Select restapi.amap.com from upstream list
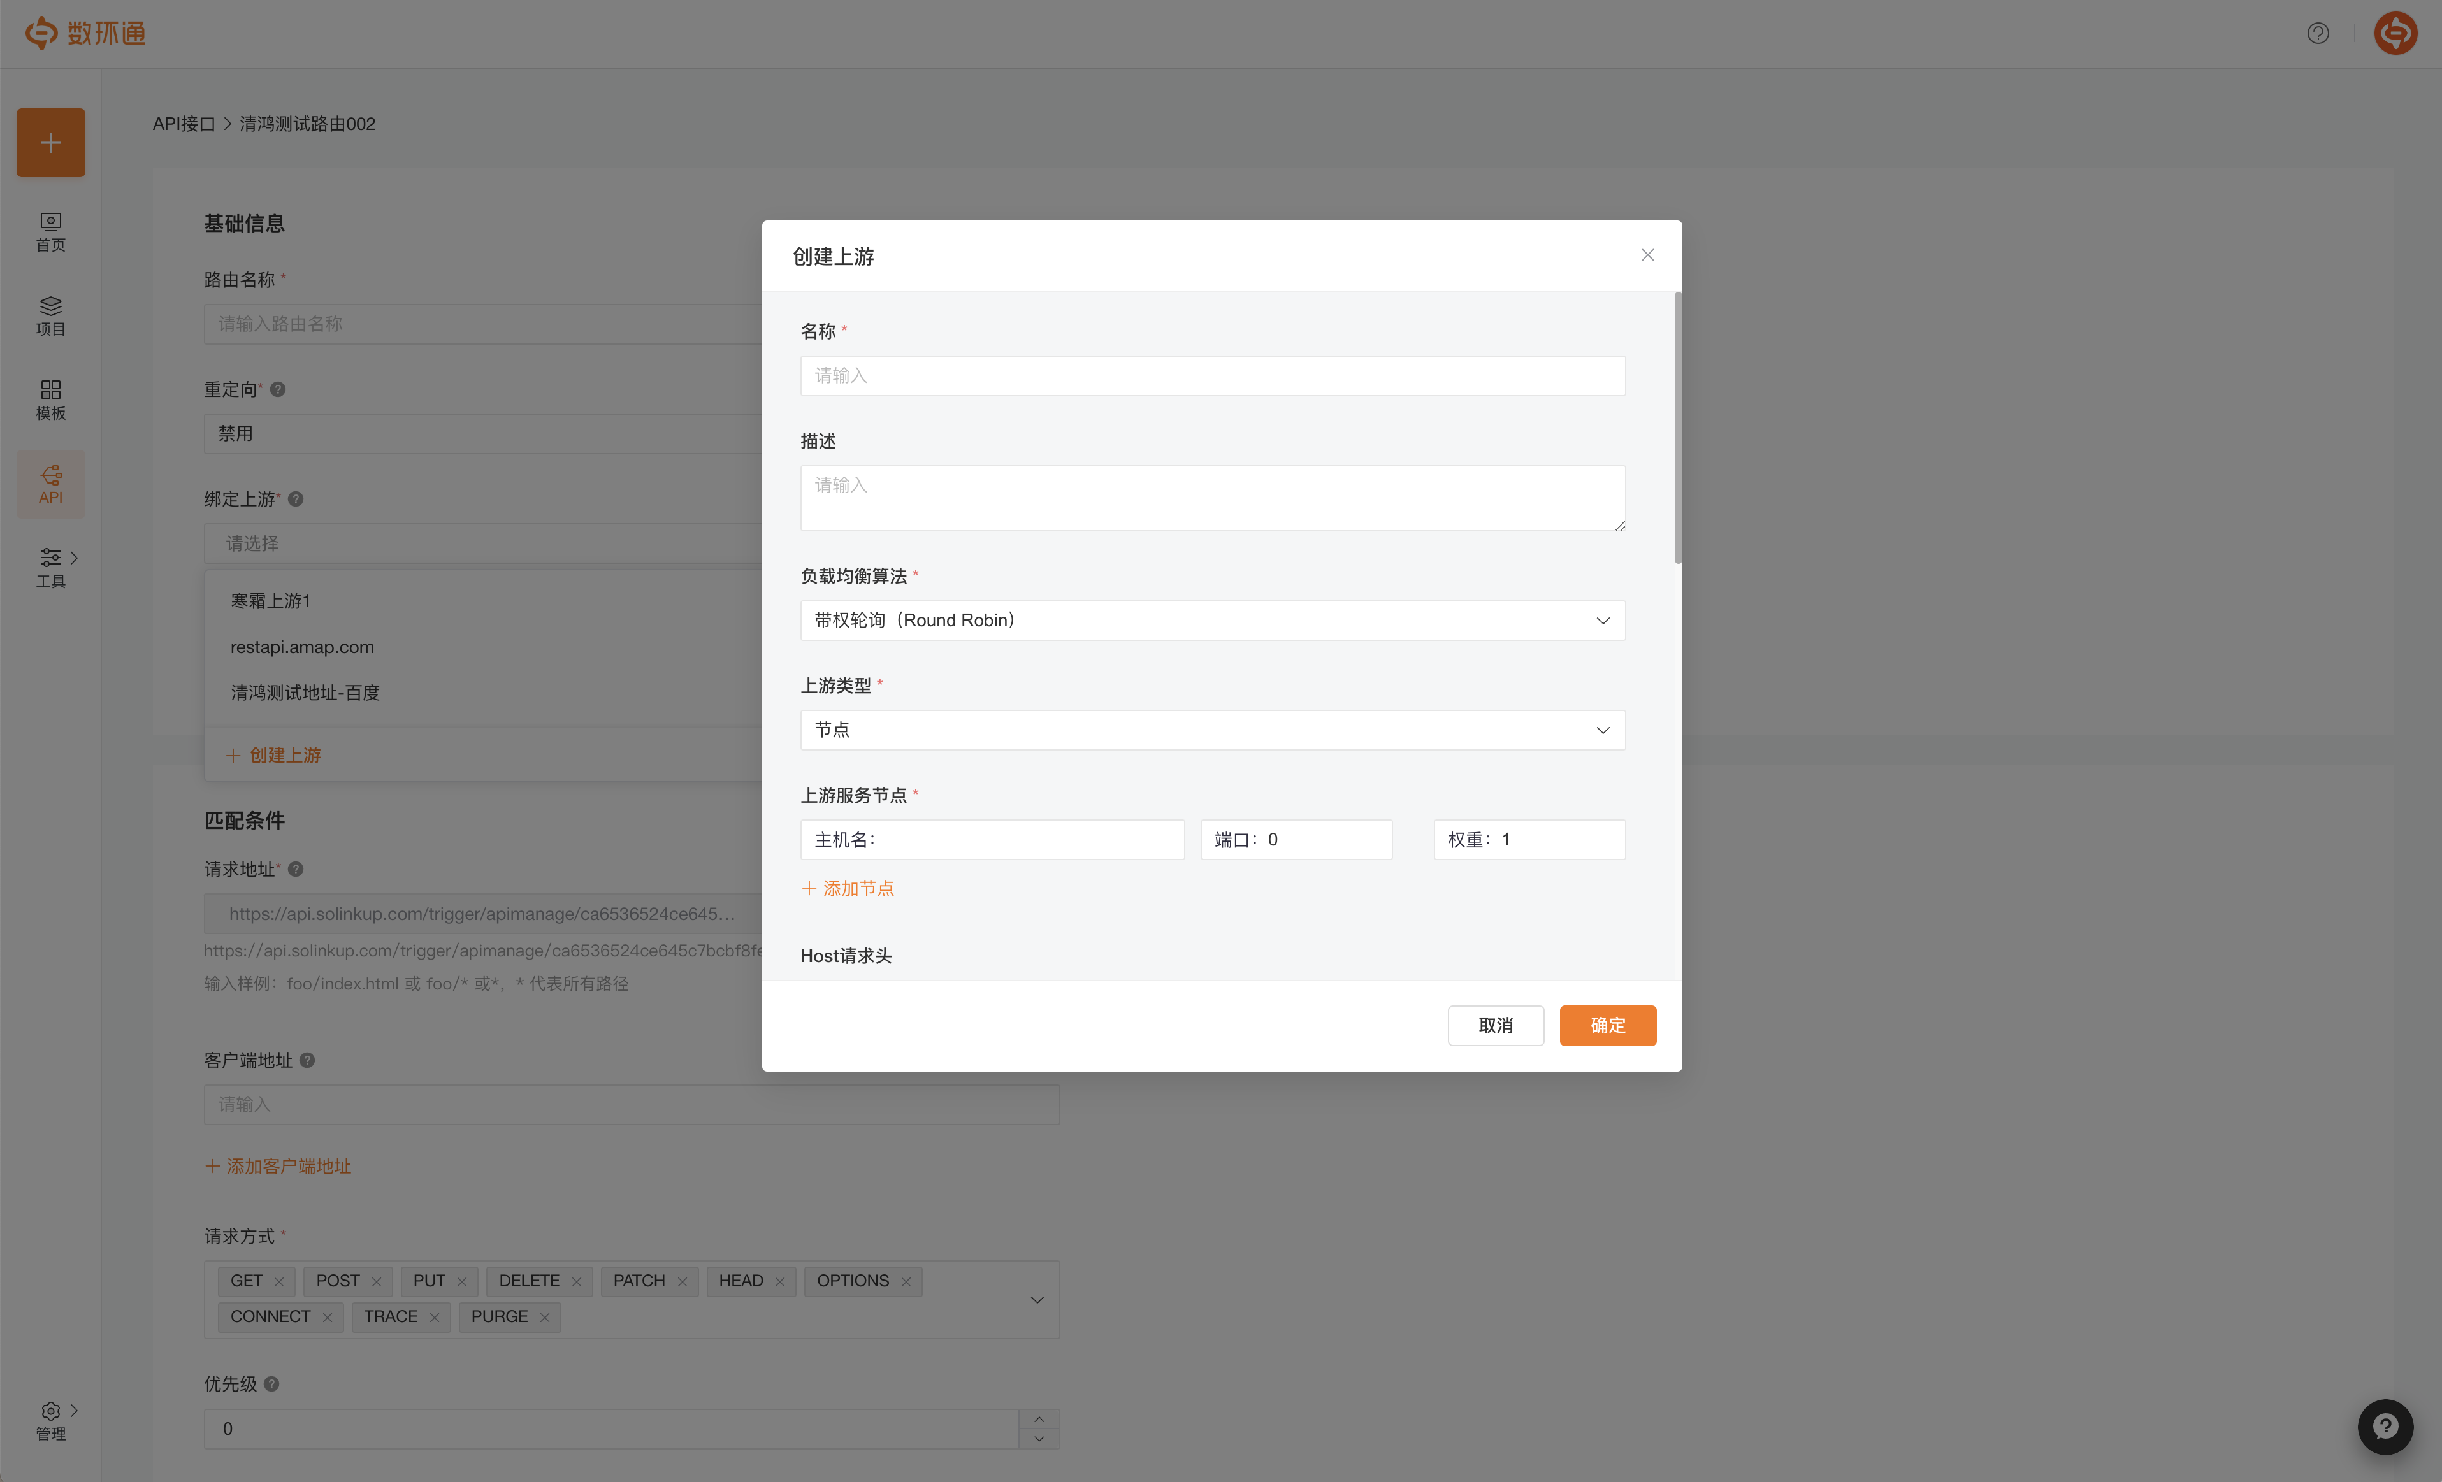 (484, 647)
